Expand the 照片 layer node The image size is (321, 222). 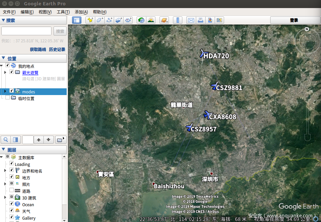coord(5,184)
